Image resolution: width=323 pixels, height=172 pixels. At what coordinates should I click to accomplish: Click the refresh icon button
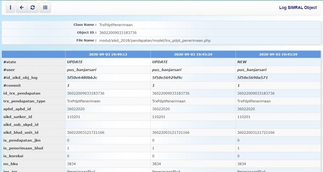pyautogui.click(x=32, y=7)
